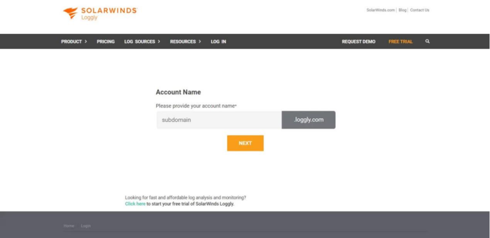Follow the green Click here link
490x238 pixels.
(x=135, y=204)
